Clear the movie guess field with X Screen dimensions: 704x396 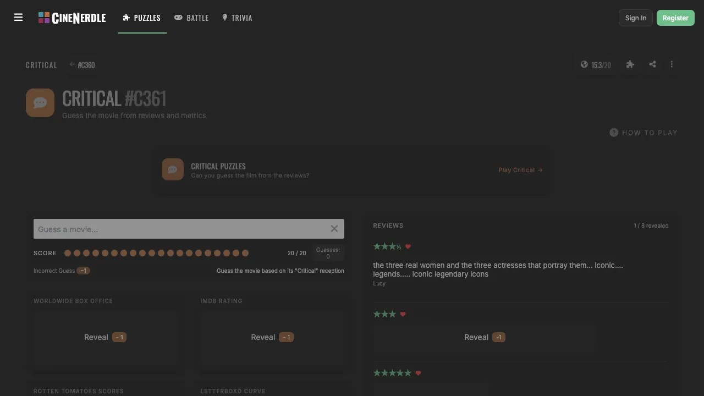click(x=334, y=229)
